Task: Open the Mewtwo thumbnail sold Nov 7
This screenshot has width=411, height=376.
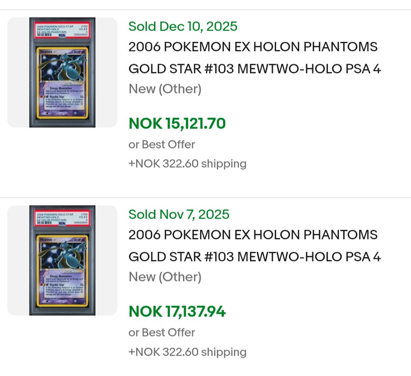Action: [x=63, y=260]
